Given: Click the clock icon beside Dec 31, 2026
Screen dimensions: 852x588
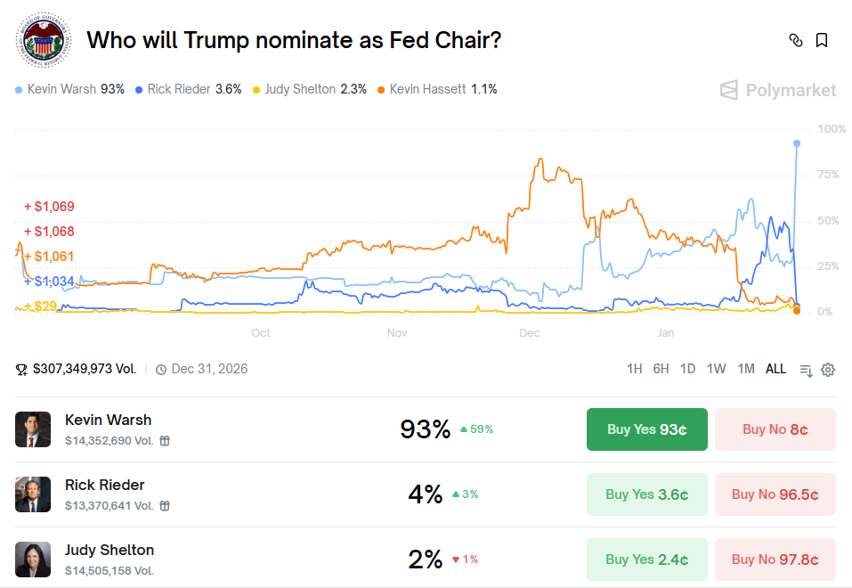Looking at the screenshot, I should [x=161, y=368].
